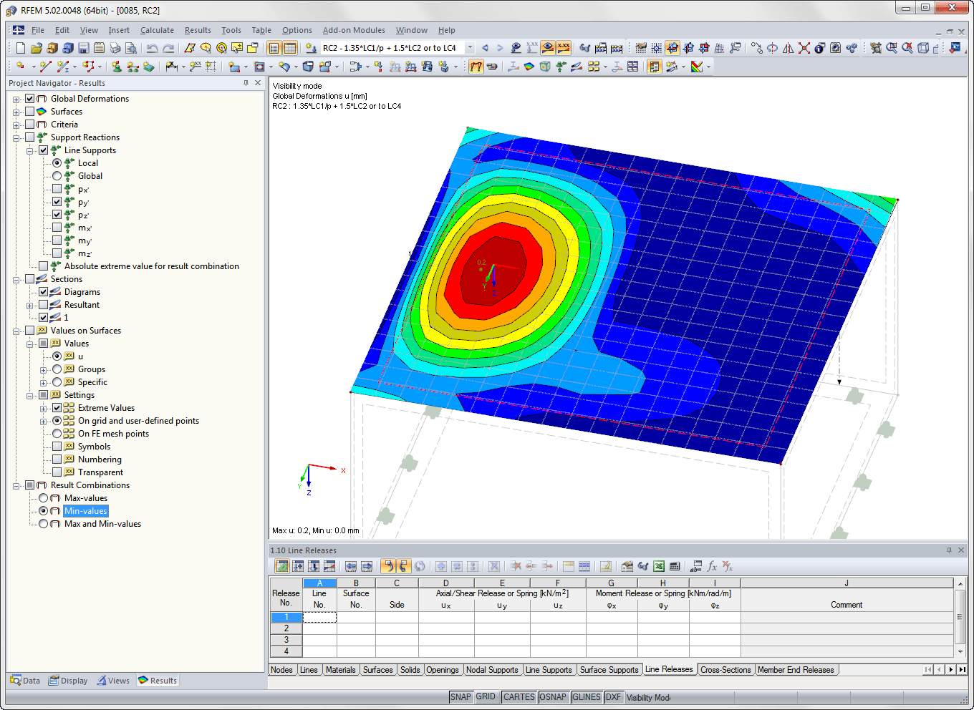
Task: Click the New Model icon in toolbar
Action: [x=21, y=48]
